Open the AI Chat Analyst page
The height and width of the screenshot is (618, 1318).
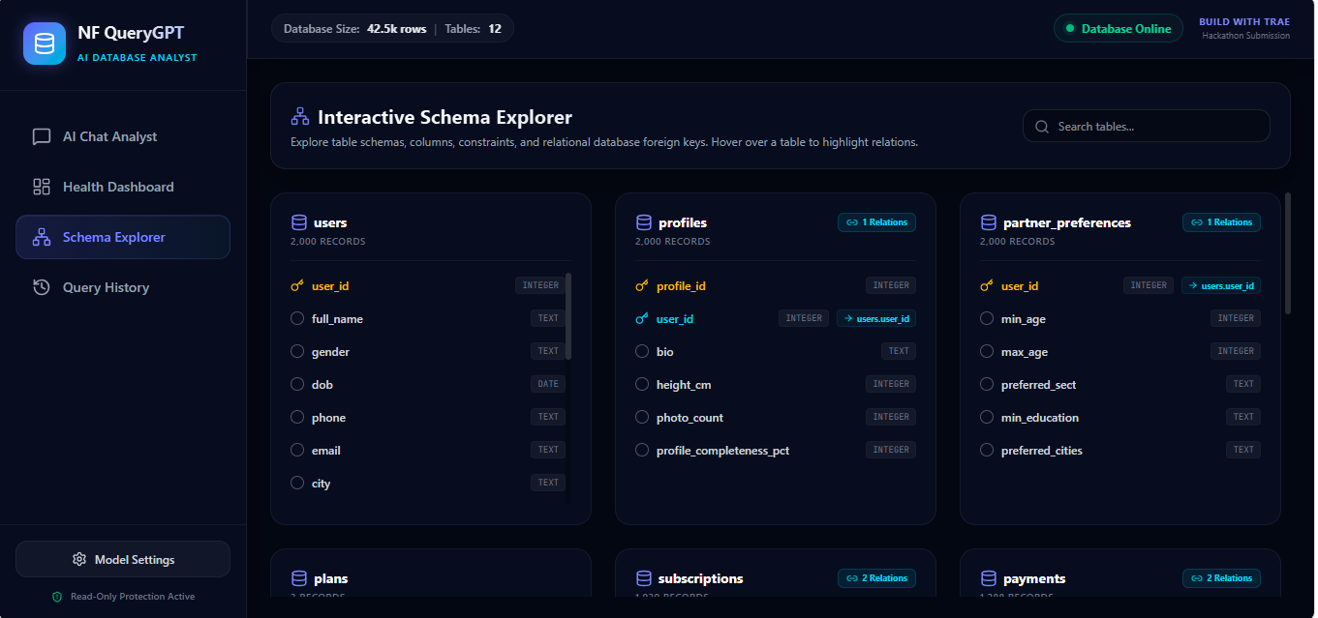click(123, 136)
